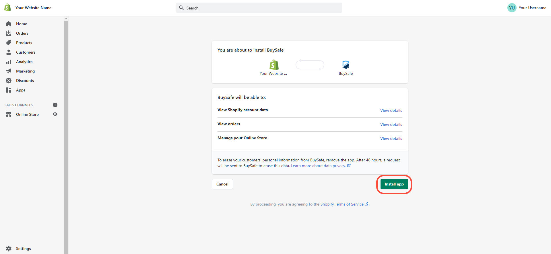Screen dimensions: 551x254
Task: Cancel the BuySafe installation
Action: 222,184
